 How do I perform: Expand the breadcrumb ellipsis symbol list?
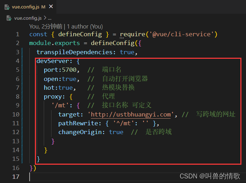(x=50, y=19)
